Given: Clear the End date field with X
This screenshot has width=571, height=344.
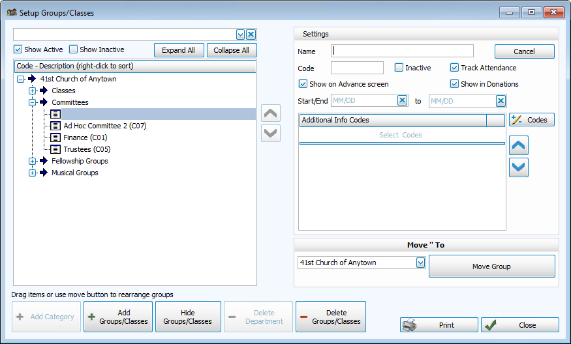Looking at the screenshot, I should point(501,101).
